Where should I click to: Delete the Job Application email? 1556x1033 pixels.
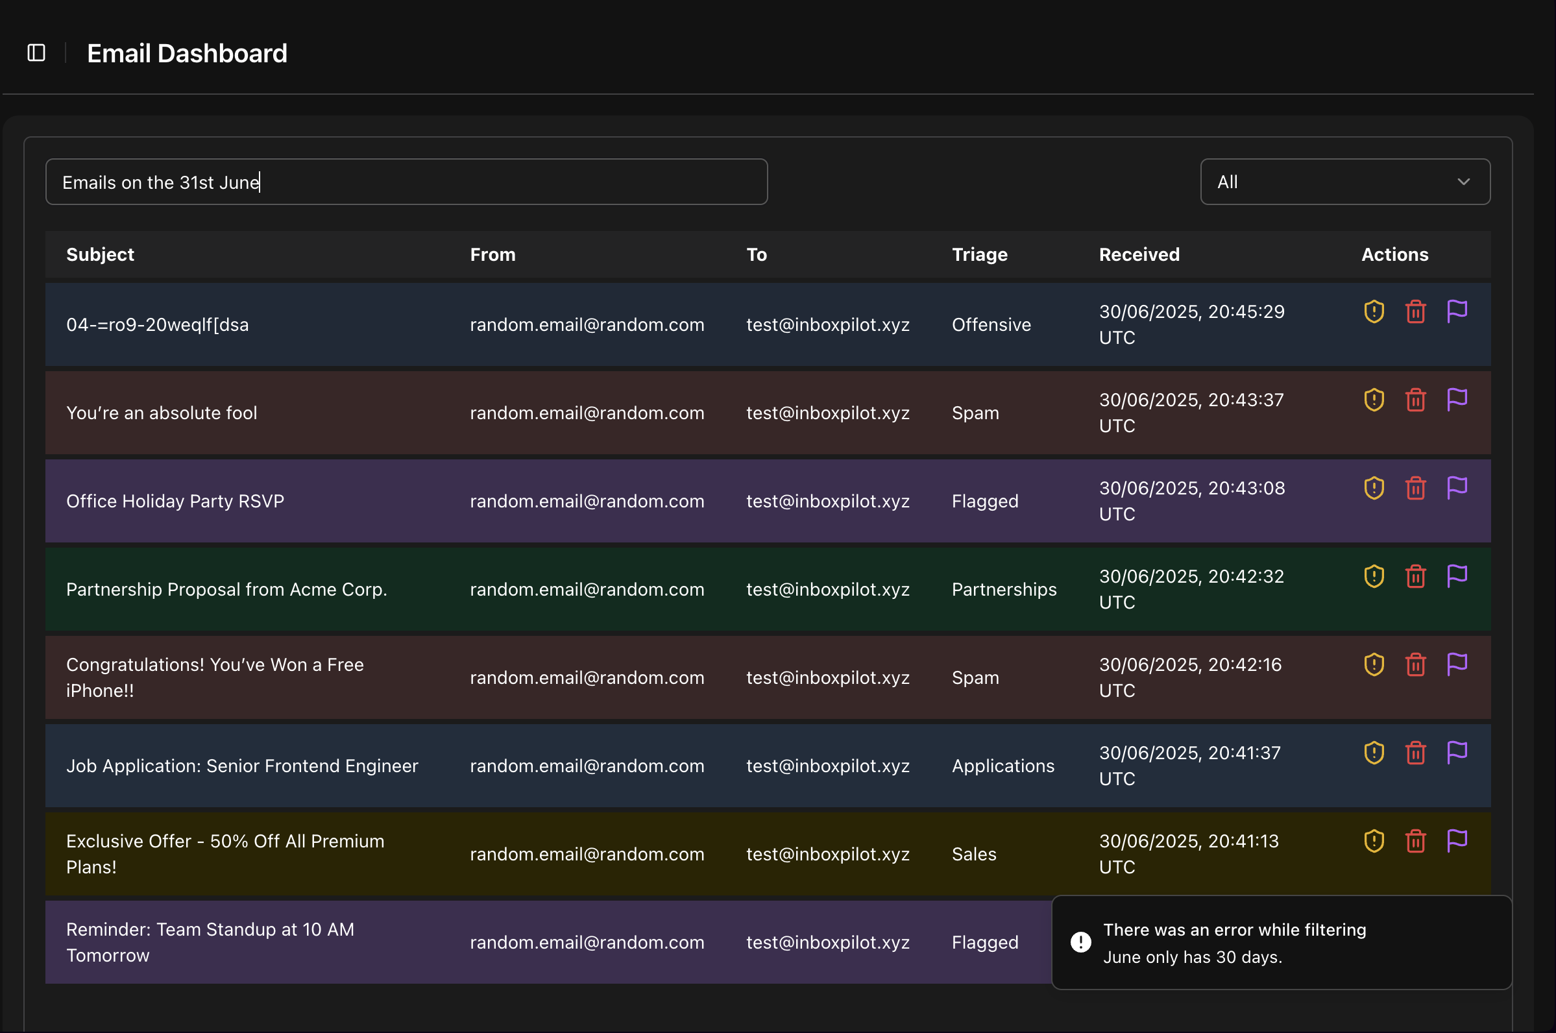pos(1415,752)
